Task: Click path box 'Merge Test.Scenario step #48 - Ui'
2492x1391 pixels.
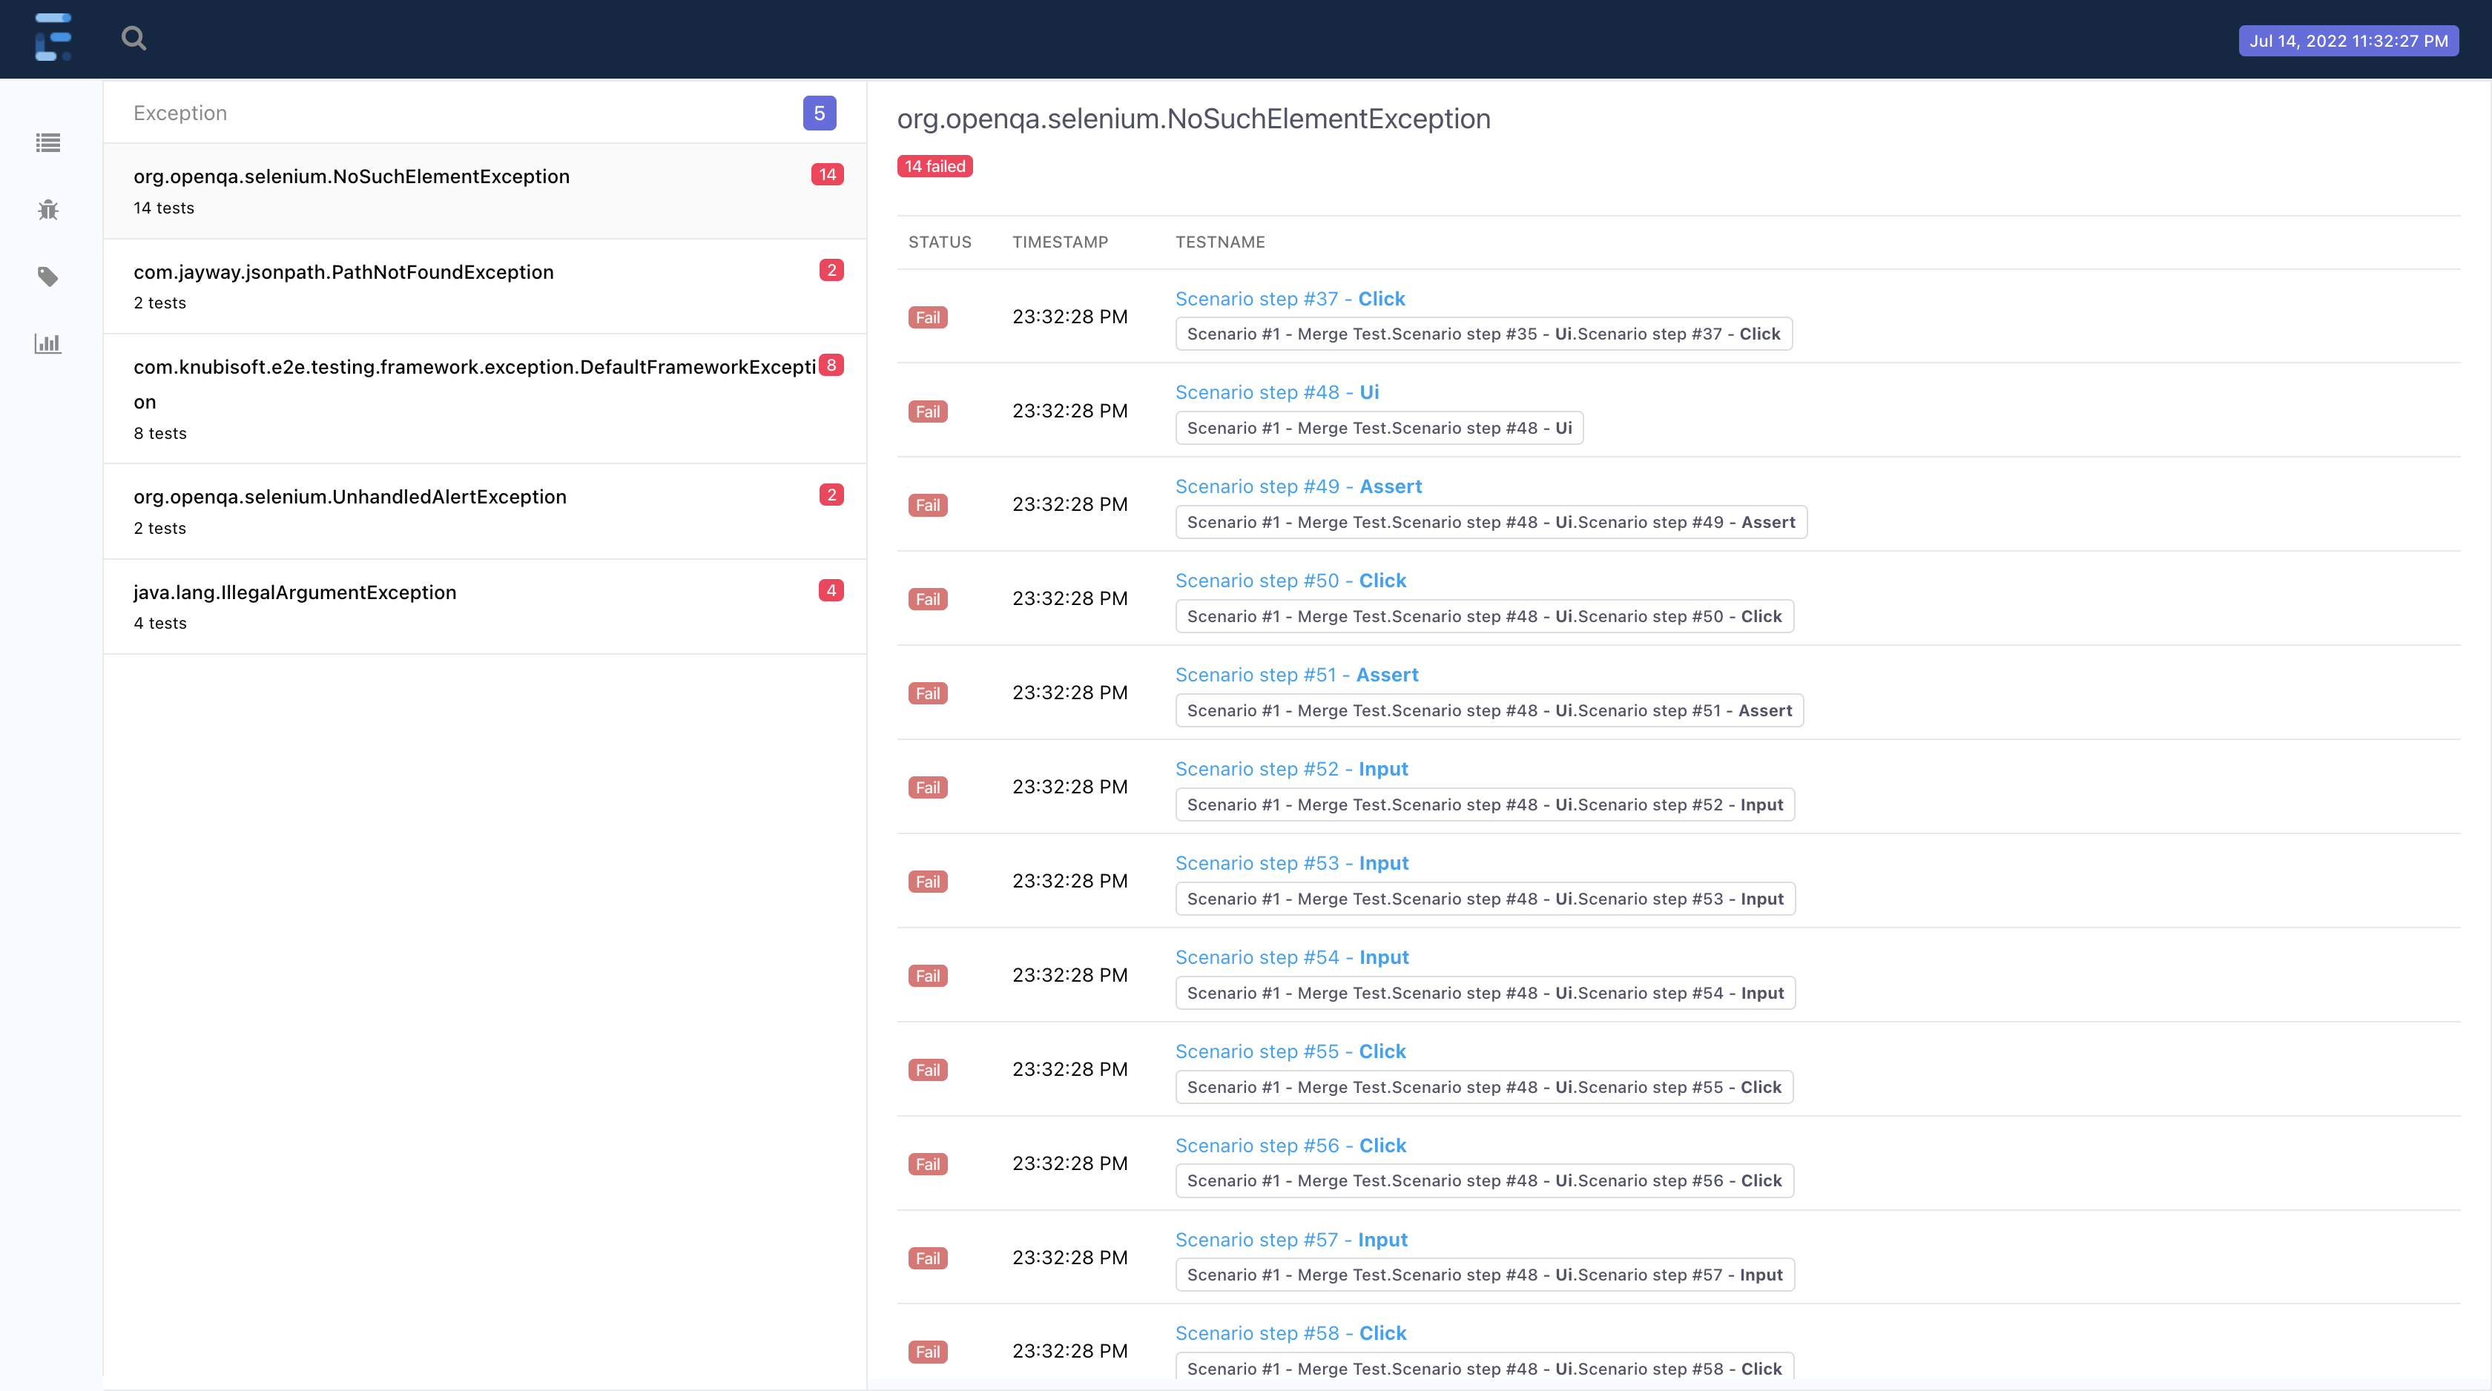Action: pyautogui.click(x=1379, y=428)
